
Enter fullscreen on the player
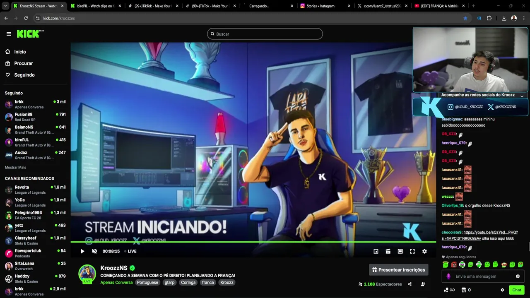412,251
